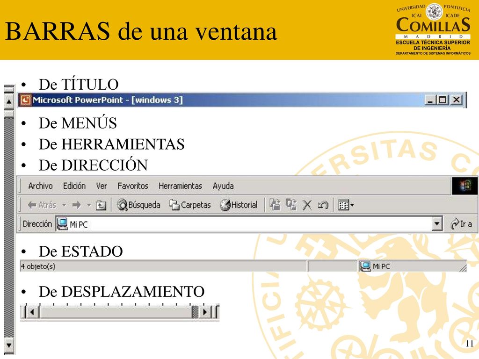This screenshot has height=359, width=479.
Task: Click the Windows logo throbber icon
Action: point(464,186)
